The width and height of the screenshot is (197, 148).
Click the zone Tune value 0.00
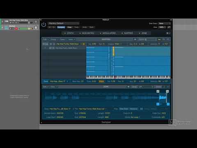pos(94,81)
